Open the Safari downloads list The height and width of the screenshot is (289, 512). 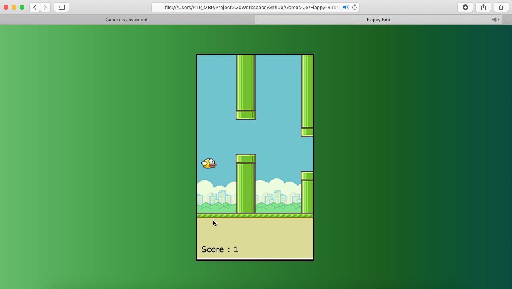(465, 7)
